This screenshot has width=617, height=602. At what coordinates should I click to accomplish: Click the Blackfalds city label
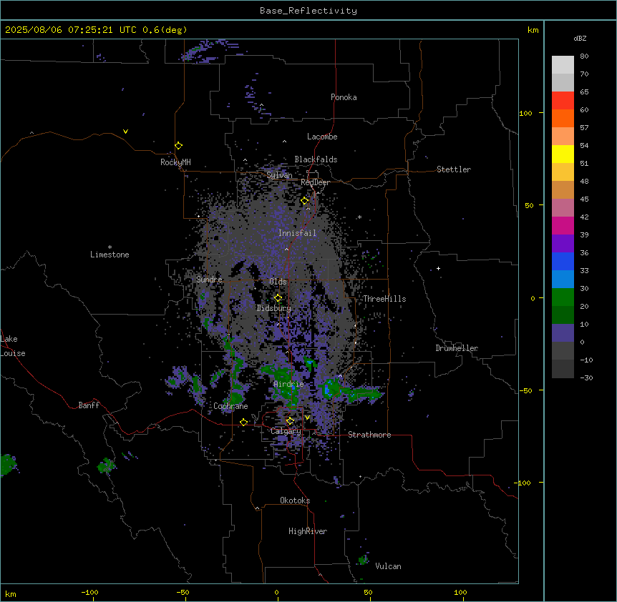pyautogui.click(x=316, y=159)
